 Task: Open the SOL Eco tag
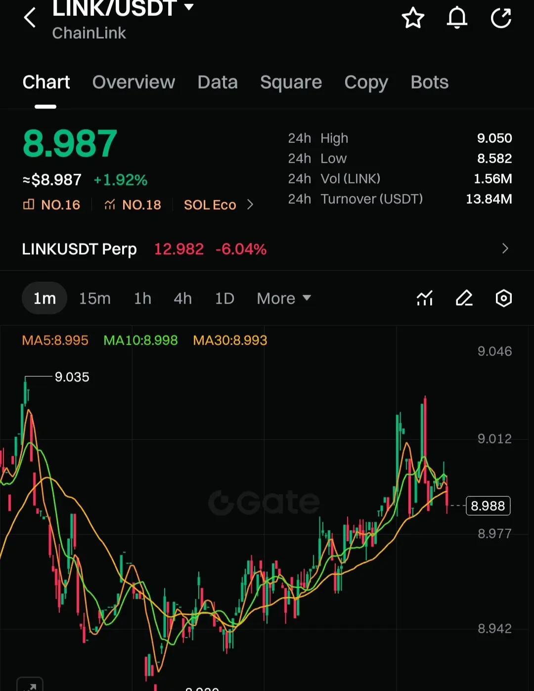pos(210,205)
